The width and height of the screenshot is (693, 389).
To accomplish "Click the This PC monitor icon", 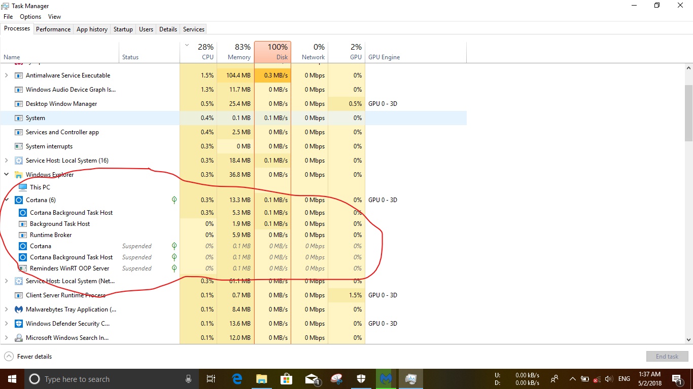I will (23, 187).
